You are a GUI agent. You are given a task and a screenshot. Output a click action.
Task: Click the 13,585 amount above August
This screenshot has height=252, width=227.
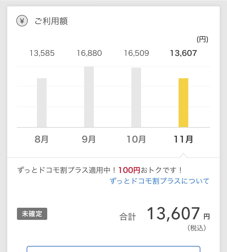pos(42,53)
